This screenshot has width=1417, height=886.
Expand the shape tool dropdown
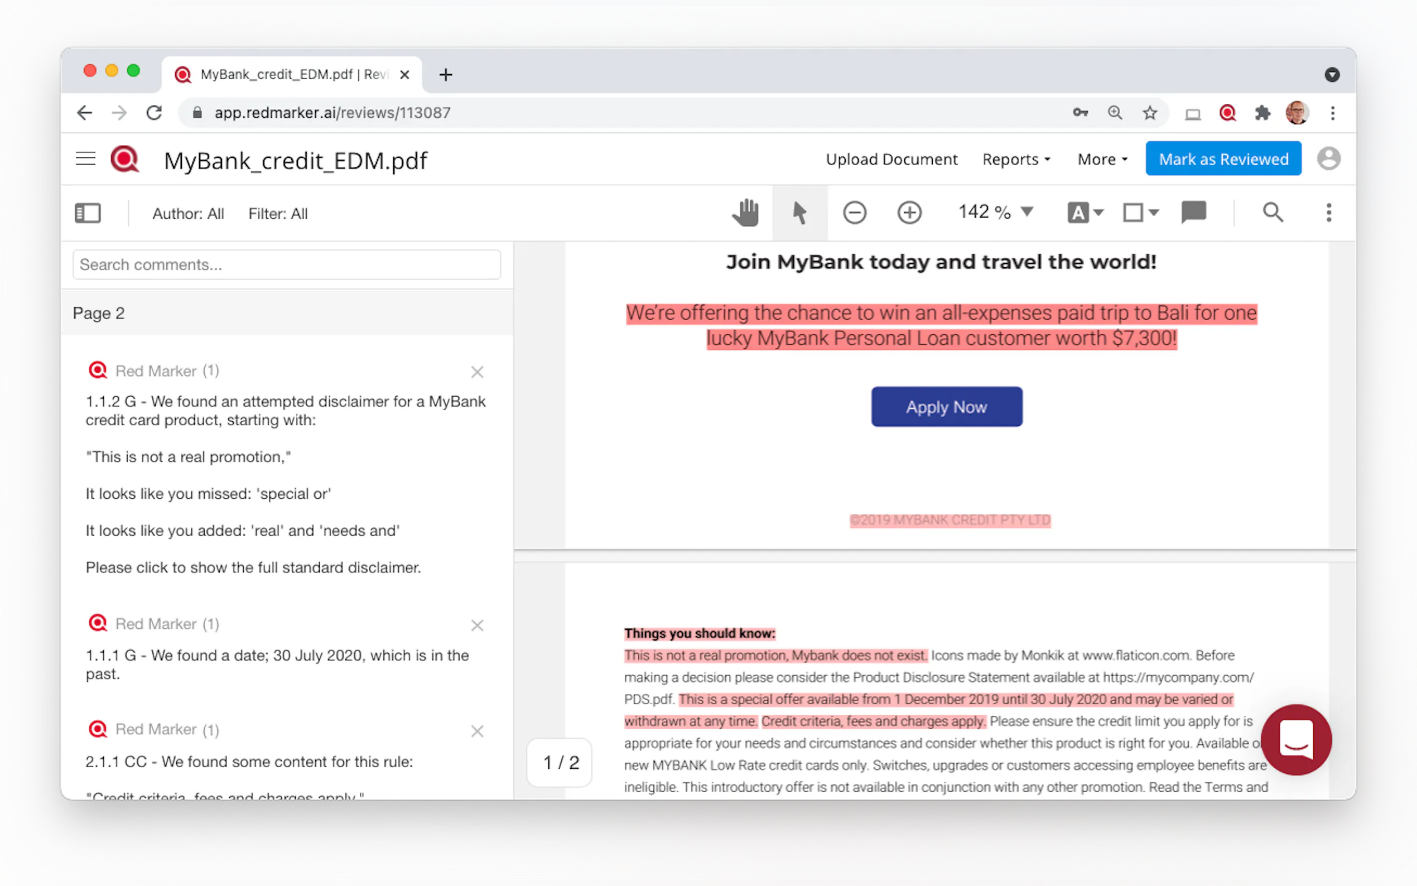pyautogui.click(x=1153, y=213)
